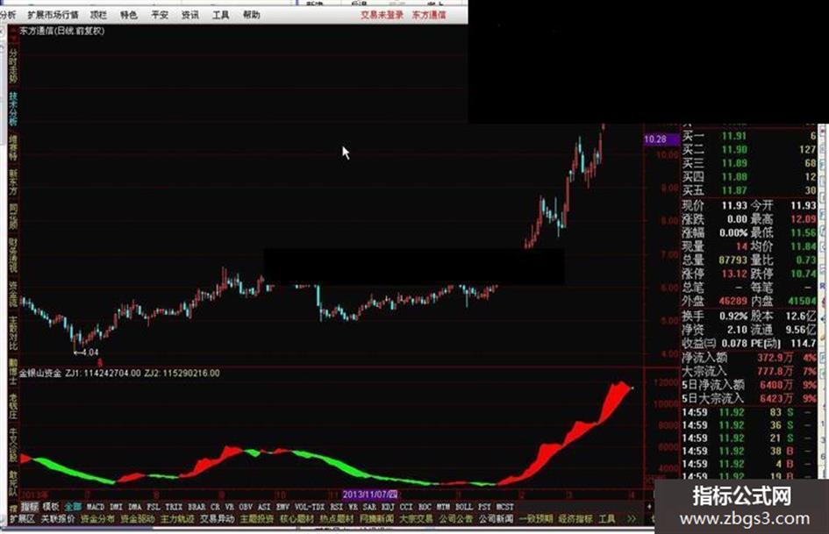Viewport: 829px width, 534px height.
Task: Click the 4.04 low price label
Action: click(89, 352)
